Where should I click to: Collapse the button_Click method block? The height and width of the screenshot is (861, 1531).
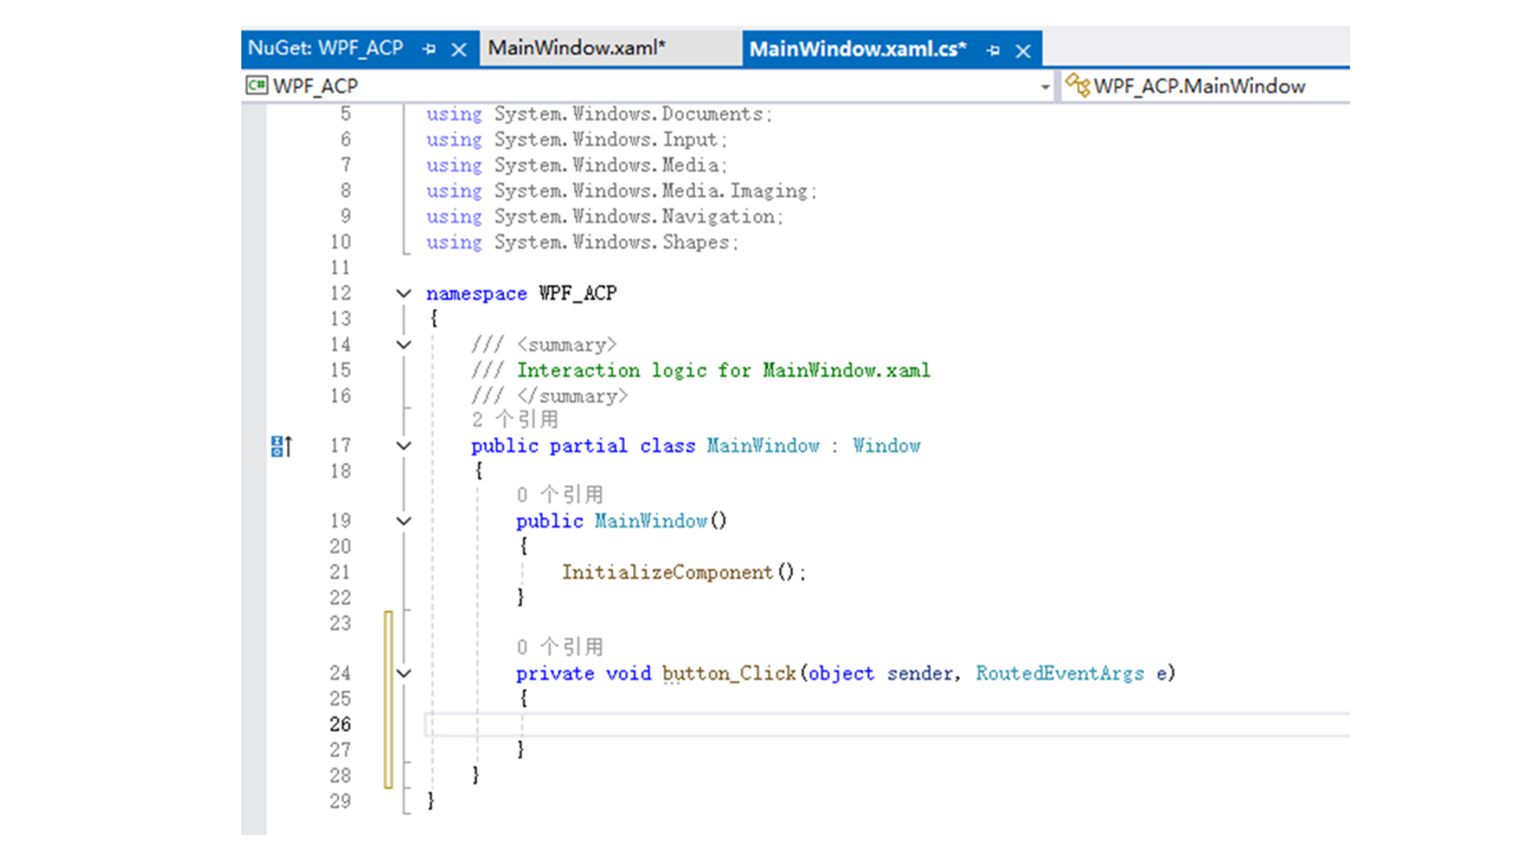(403, 673)
